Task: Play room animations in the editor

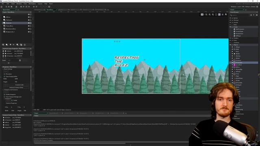Action: click(x=223, y=15)
